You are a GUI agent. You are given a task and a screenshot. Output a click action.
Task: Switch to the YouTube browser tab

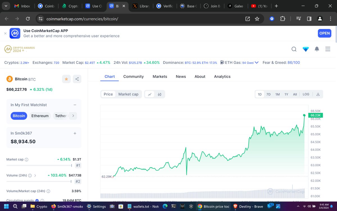259,6
